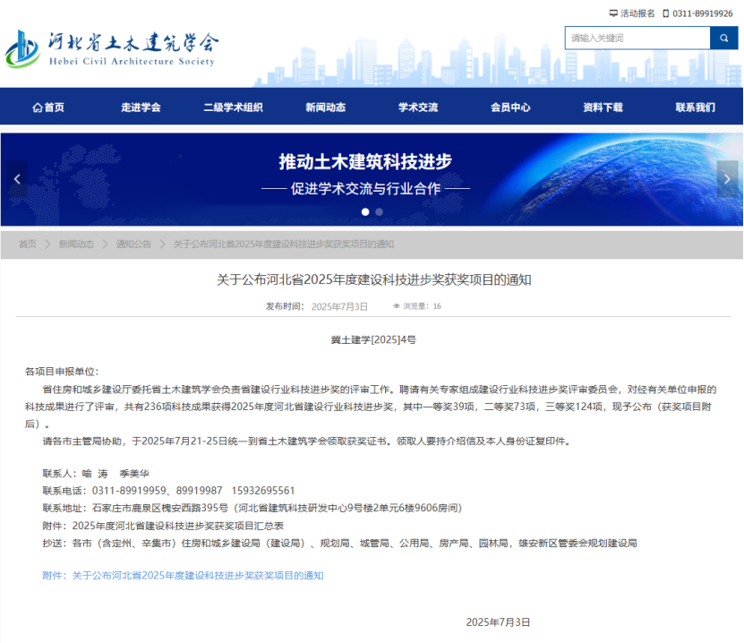Expand the 学术交流 navigation menu
This screenshot has width=744, height=643.
(418, 107)
